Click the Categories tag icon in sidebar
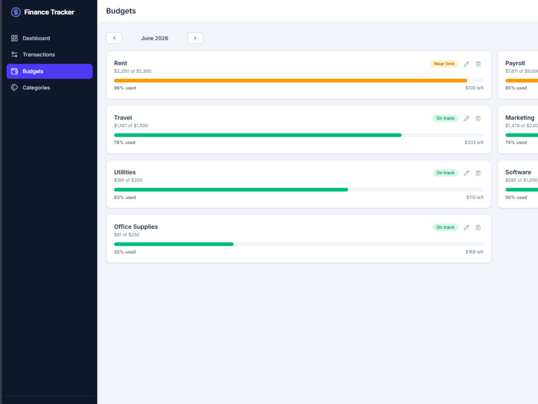The height and width of the screenshot is (404, 538). pos(15,88)
